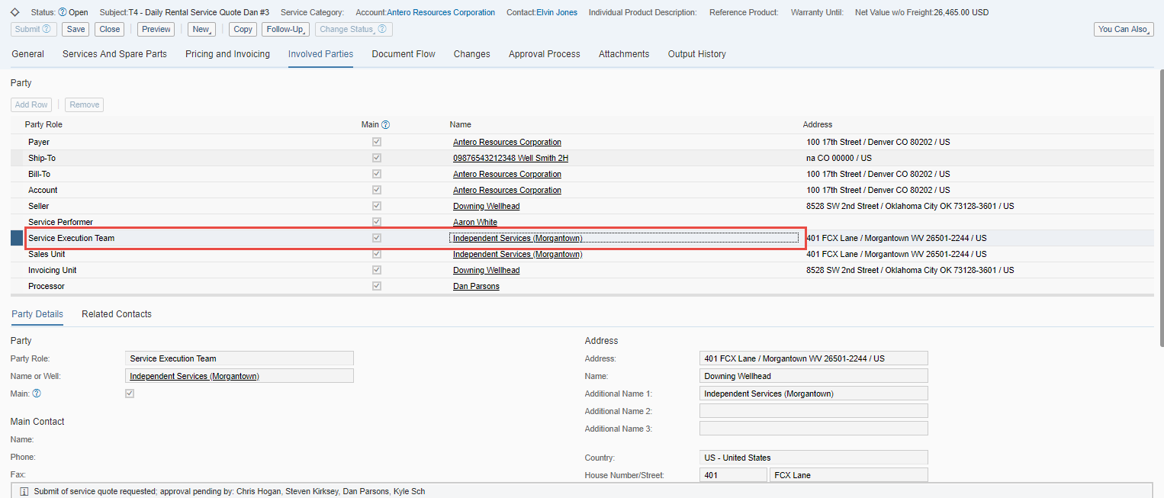Open Independent Services link in Sales Unit row
This screenshot has height=498, width=1164.
(518, 255)
